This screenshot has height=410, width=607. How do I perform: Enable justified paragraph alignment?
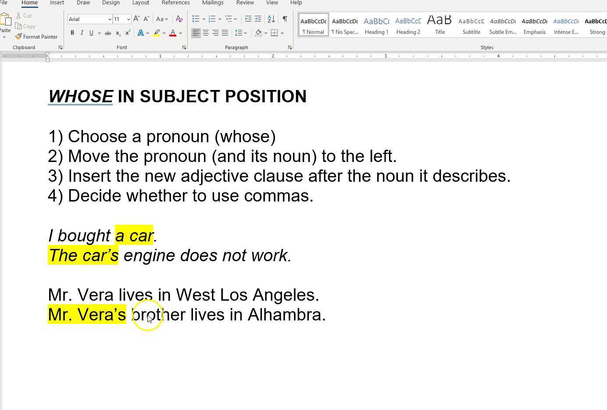coord(225,32)
